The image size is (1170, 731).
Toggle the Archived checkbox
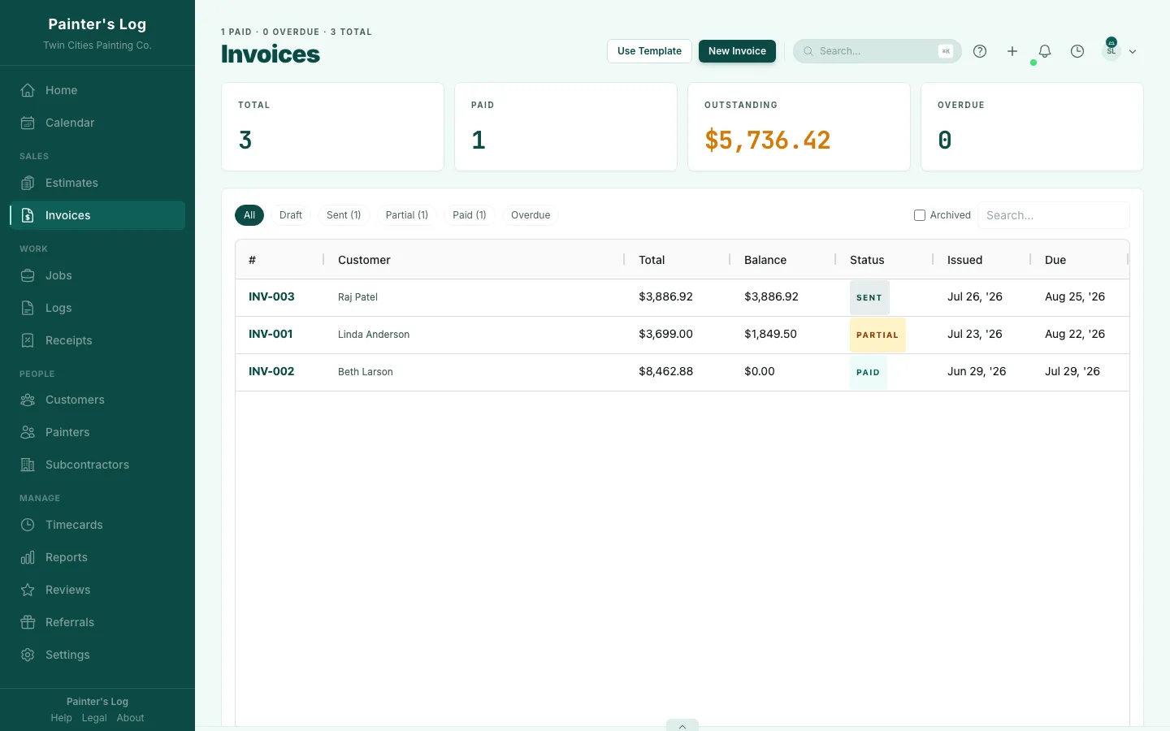click(x=920, y=215)
